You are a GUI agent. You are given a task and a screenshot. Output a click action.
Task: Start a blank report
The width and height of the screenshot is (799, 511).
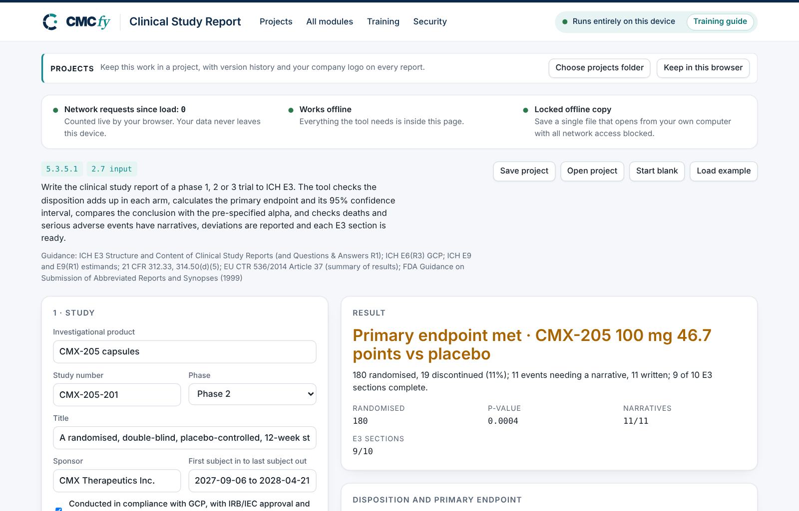tap(657, 171)
